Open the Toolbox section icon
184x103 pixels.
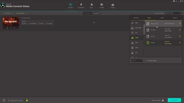(113, 5)
